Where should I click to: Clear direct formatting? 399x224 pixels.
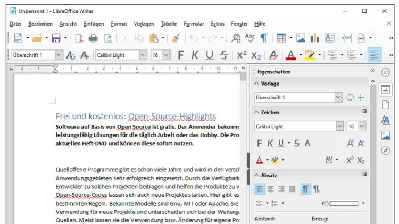click(273, 55)
